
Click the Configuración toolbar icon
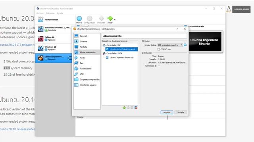tap(89, 19)
